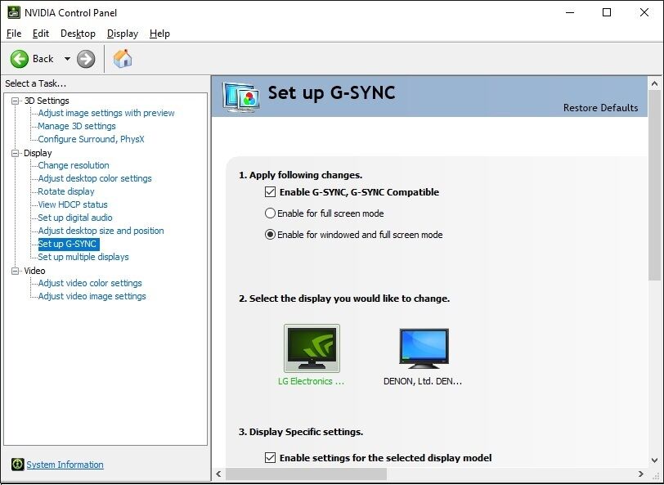Click horizontal scrollbar left arrow
This screenshot has width=664, height=485.
218,474
